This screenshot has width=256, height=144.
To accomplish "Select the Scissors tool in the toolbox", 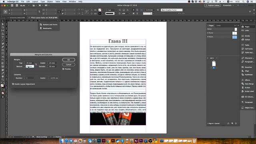I will tap(3, 57).
